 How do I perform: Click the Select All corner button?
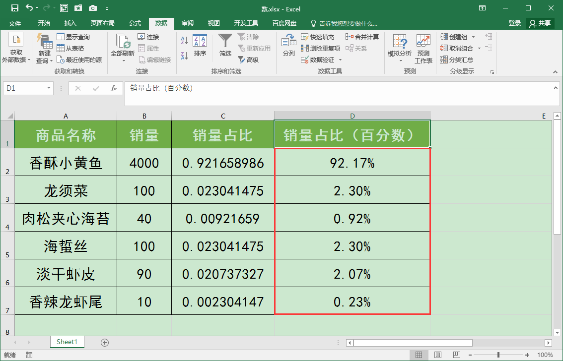[7, 116]
